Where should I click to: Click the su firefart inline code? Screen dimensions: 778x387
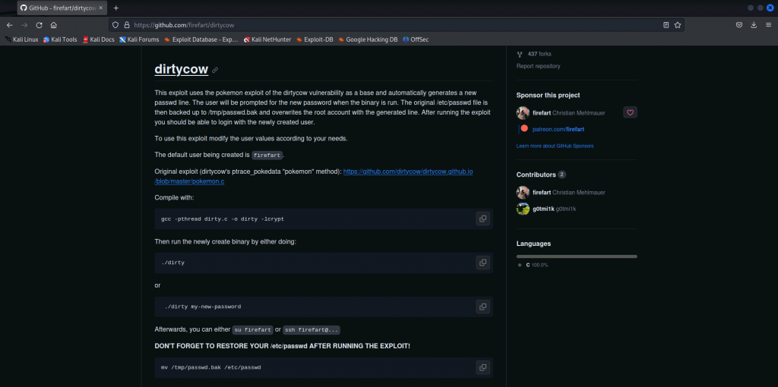tap(252, 330)
